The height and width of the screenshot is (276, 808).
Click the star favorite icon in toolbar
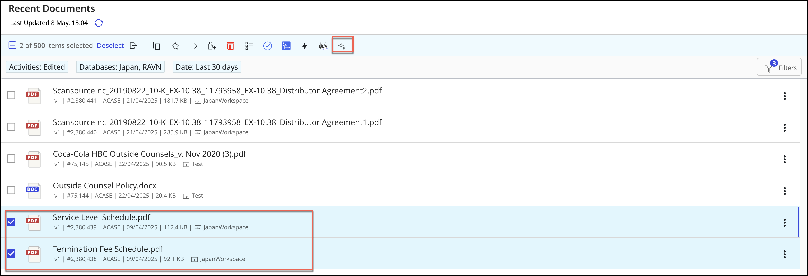(x=175, y=46)
